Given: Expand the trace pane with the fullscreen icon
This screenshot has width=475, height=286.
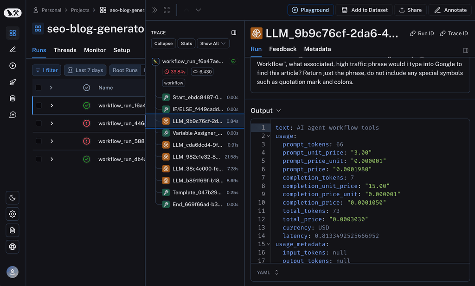Looking at the screenshot, I should [x=166, y=9].
